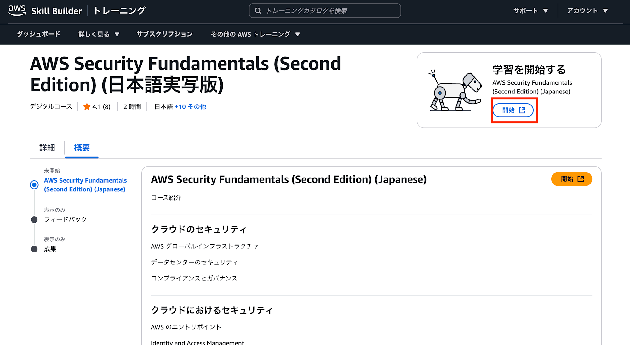Image resolution: width=630 pixels, height=345 pixels.
Task: Click コンプライアンスとガバナンス topic
Action: click(x=194, y=278)
